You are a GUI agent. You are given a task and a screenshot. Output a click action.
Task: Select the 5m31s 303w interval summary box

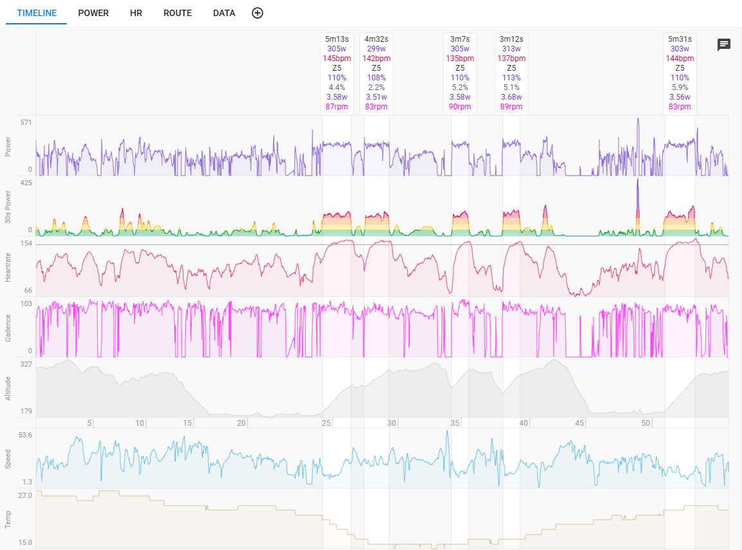click(680, 73)
